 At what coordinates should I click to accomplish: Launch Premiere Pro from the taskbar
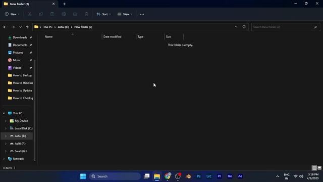220,176
